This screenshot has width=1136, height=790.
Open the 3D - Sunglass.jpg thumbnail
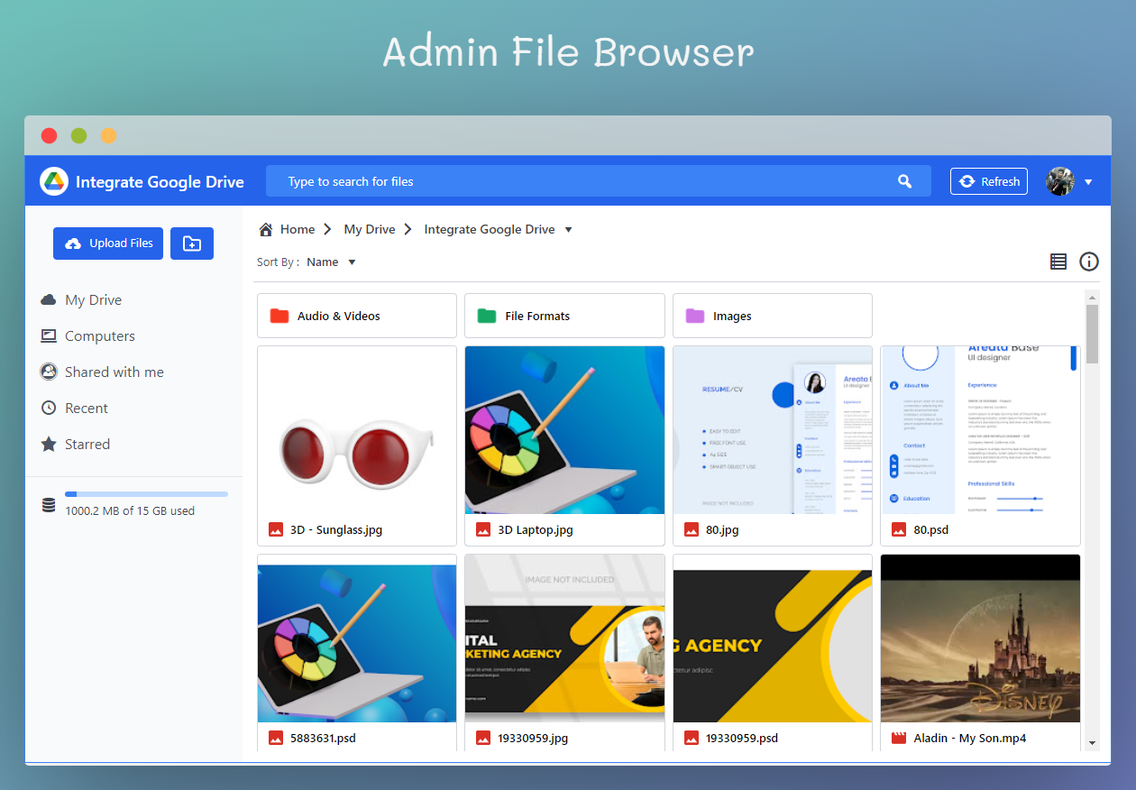pyautogui.click(x=357, y=430)
